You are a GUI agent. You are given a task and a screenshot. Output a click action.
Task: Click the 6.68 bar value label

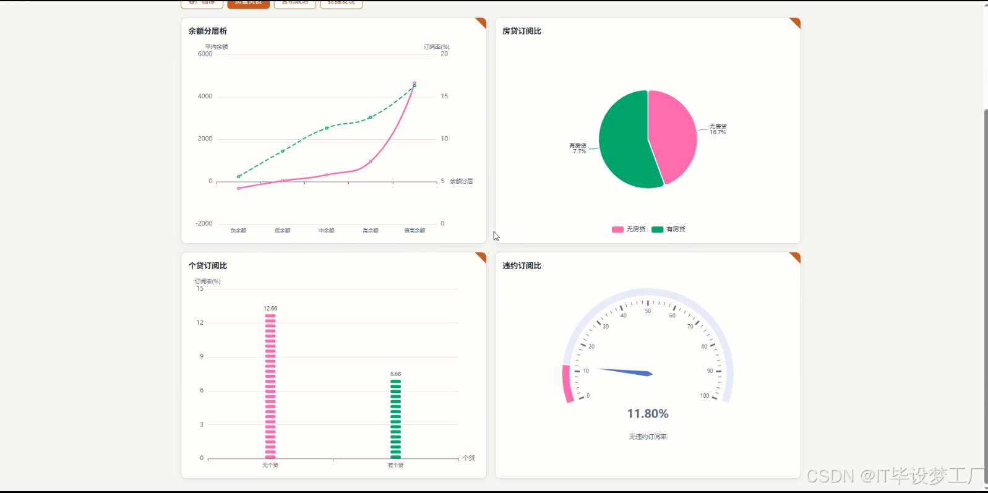[396, 374]
